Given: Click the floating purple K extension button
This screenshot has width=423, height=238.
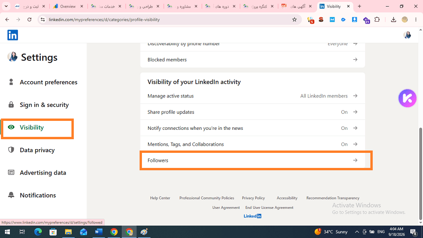Looking at the screenshot, I should click(407, 98).
